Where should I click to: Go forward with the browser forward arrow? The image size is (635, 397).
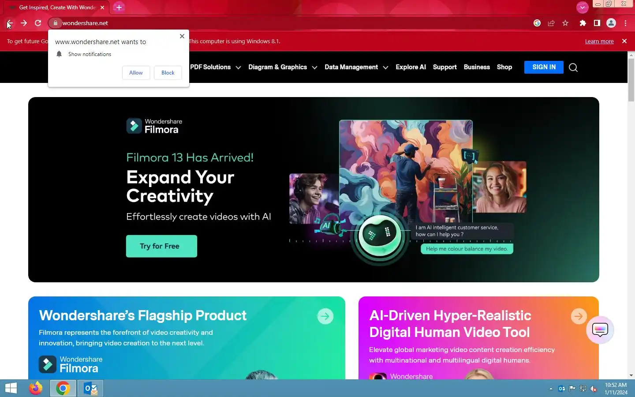click(x=24, y=23)
